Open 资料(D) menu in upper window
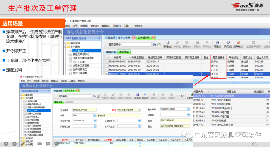Screen dimensions: 270x147 point(94,26)
